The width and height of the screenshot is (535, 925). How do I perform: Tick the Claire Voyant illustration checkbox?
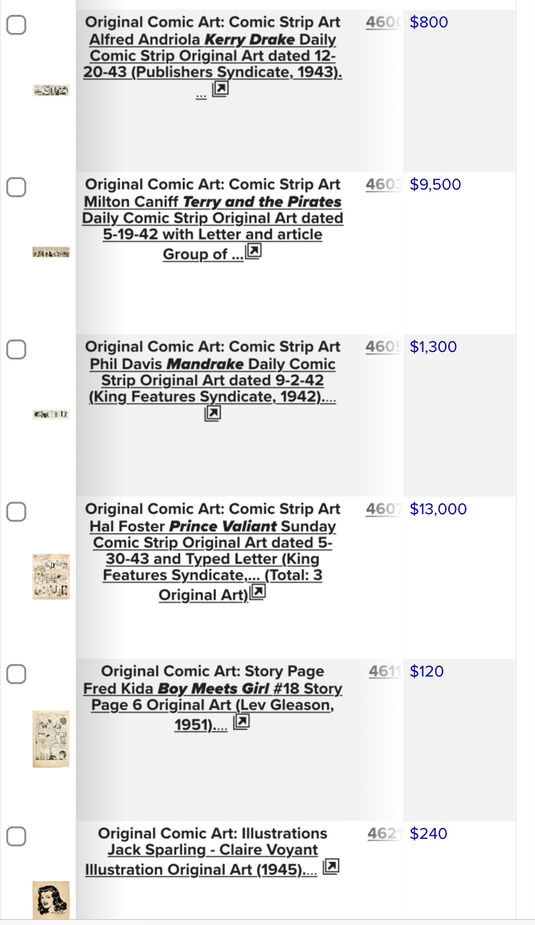point(16,837)
